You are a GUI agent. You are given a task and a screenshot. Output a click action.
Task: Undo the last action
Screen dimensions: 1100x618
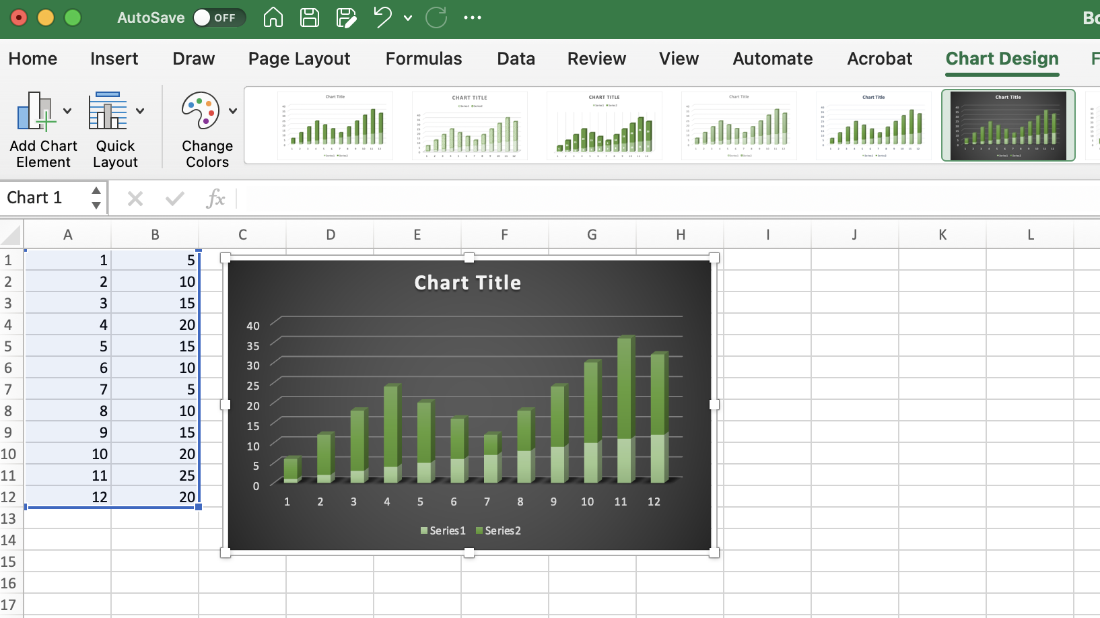pos(382,18)
